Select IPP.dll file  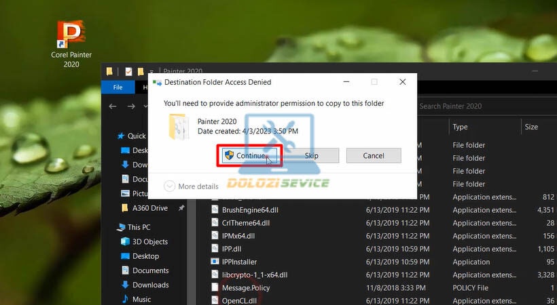pos(232,249)
